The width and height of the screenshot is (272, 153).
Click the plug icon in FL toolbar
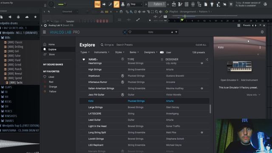(212, 4)
